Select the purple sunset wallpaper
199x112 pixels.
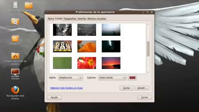point(111,63)
